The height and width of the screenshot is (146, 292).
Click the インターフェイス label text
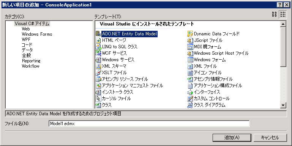coord(207,92)
